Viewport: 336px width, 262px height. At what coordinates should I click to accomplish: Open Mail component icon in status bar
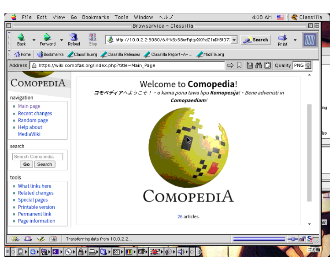point(28,239)
